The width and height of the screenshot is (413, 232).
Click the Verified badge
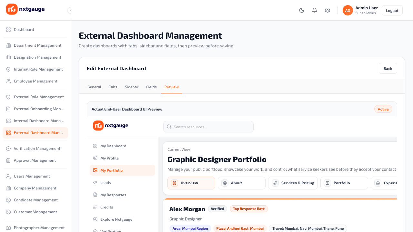click(217, 209)
